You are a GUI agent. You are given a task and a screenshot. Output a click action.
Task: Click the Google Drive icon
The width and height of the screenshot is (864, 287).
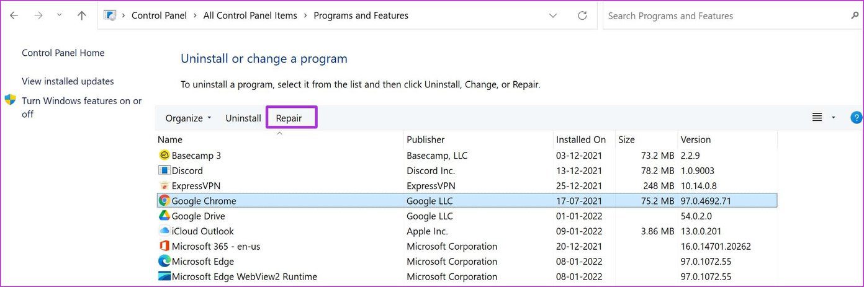[164, 216]
